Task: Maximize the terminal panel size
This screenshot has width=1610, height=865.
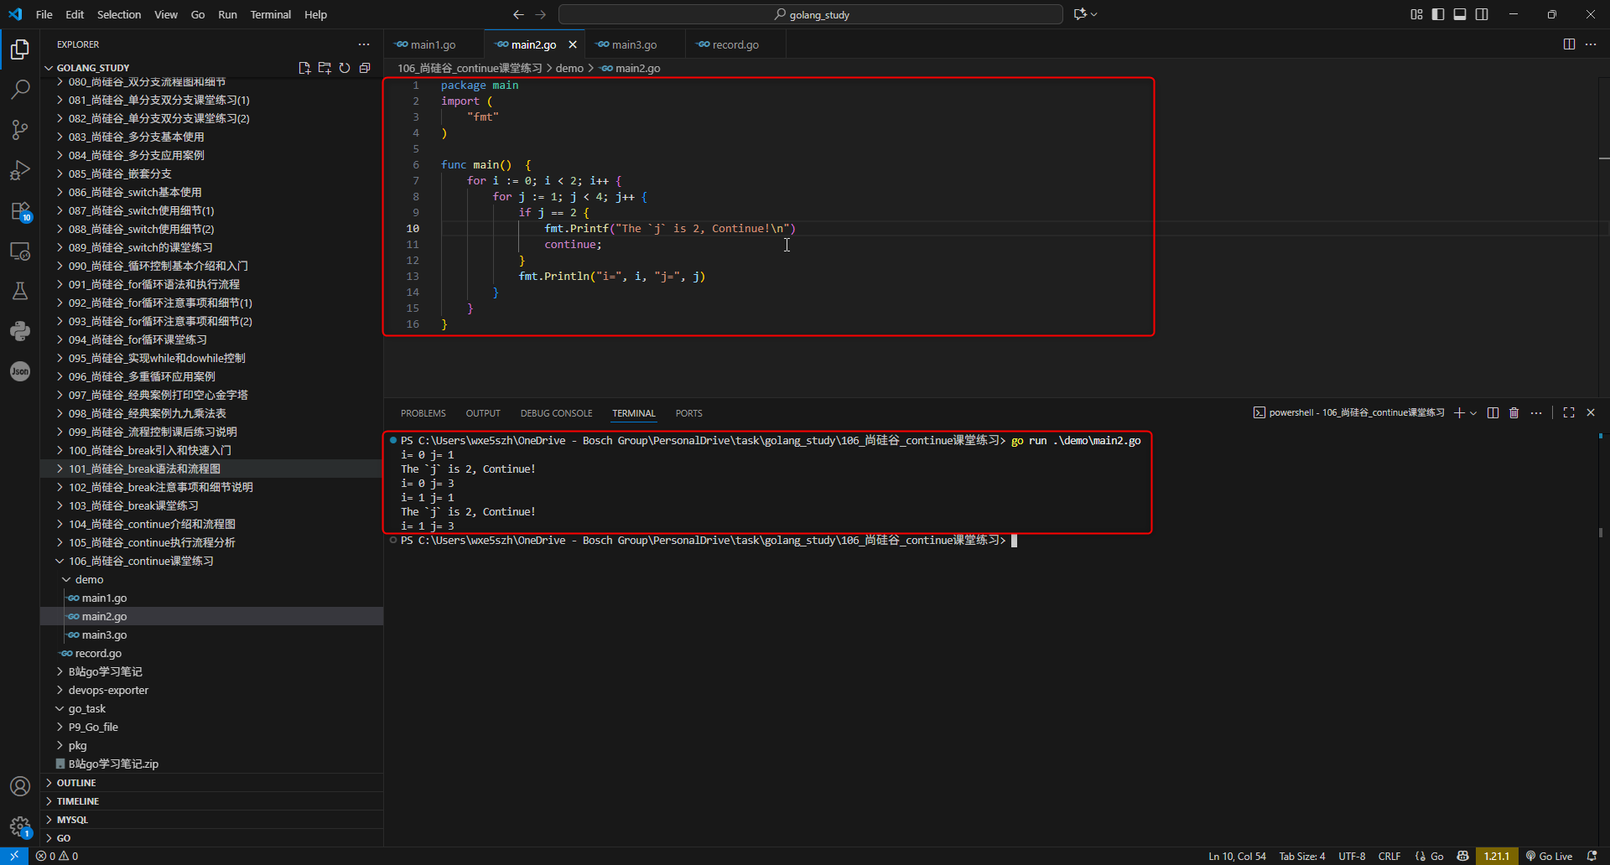Action: (1569, 412)
